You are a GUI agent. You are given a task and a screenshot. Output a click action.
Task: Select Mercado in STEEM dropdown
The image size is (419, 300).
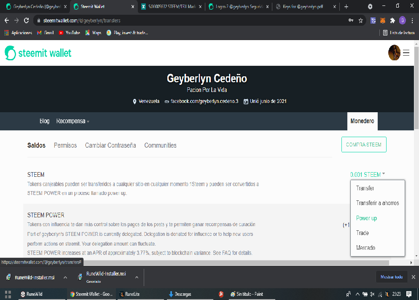[365, 248]
